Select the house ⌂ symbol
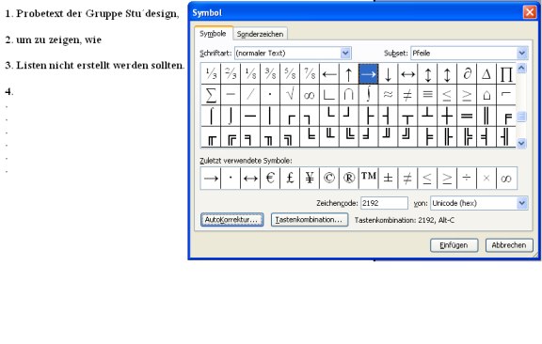Viewport: 542px width, 344px height. [486, 95]
